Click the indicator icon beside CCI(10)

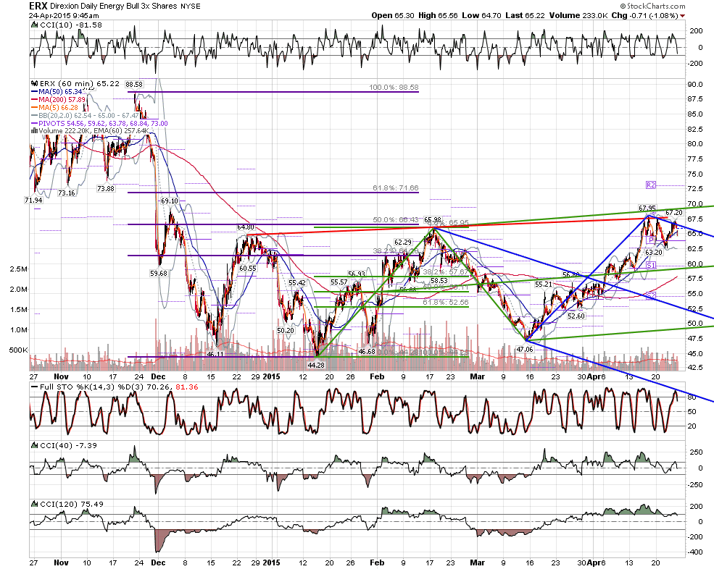[34, 25]
